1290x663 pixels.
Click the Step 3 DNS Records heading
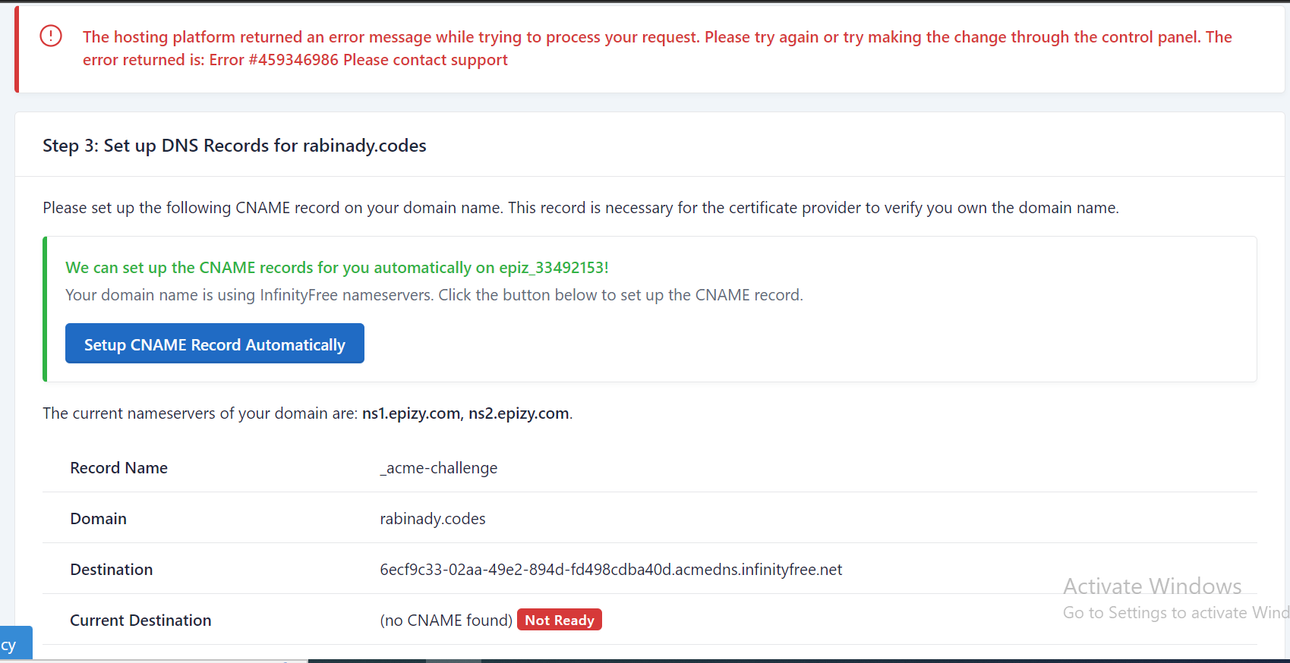pos(234,146)
